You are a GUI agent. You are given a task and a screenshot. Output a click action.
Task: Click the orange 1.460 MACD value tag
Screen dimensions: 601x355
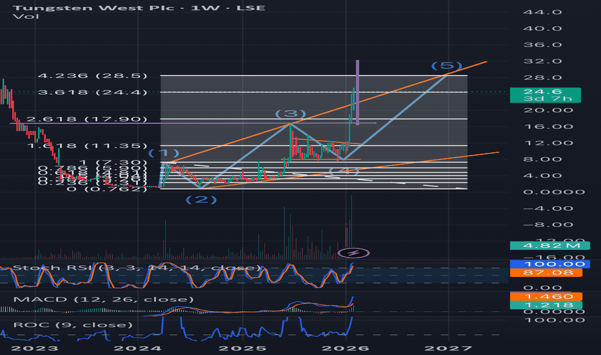tap(546, 296)
